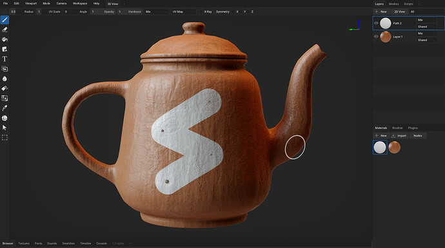Open the Fonts tab in bottom bar
The height and width of the screenshot is (248, 445).
pyautogui.click(x=38, y=243)
